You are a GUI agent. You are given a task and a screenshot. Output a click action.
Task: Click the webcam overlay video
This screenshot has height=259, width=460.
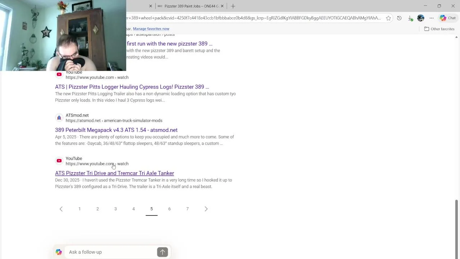pyautogui.click(x=63, y=35)
